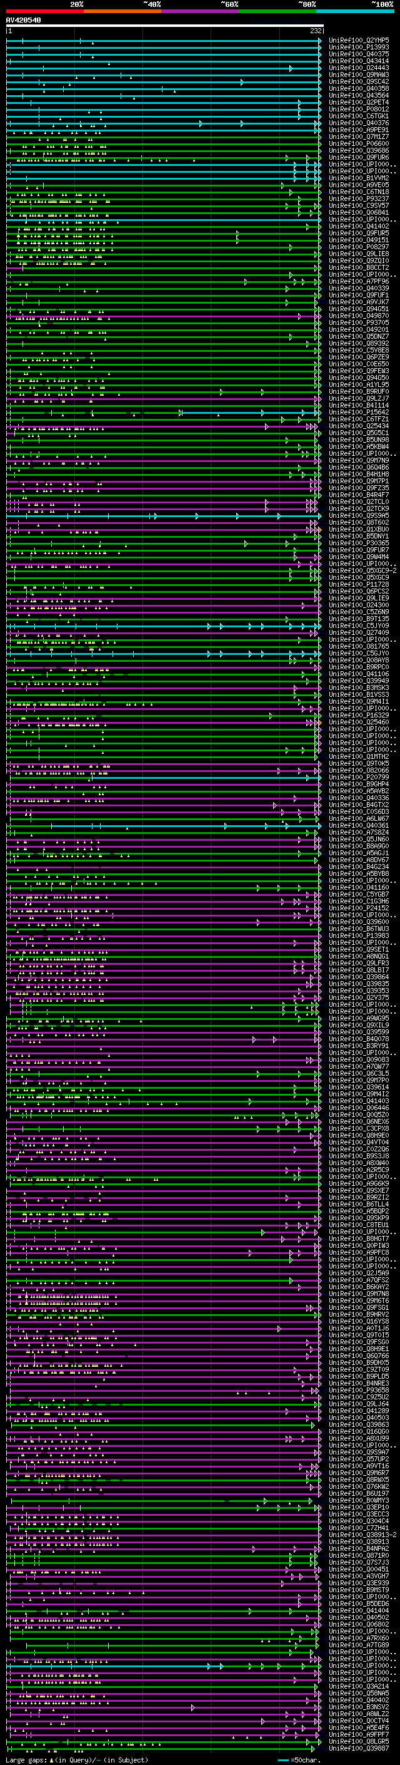Viewport: 400px width, 1765px height.
Task: Choose the UniRef100_Q09083 hit label
Action: 359,1060
